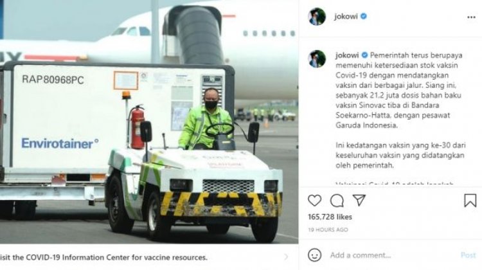This screenshot has height=270, width=482.
Task: Open emoji picker smiley icon
Action: coord(314,255)
